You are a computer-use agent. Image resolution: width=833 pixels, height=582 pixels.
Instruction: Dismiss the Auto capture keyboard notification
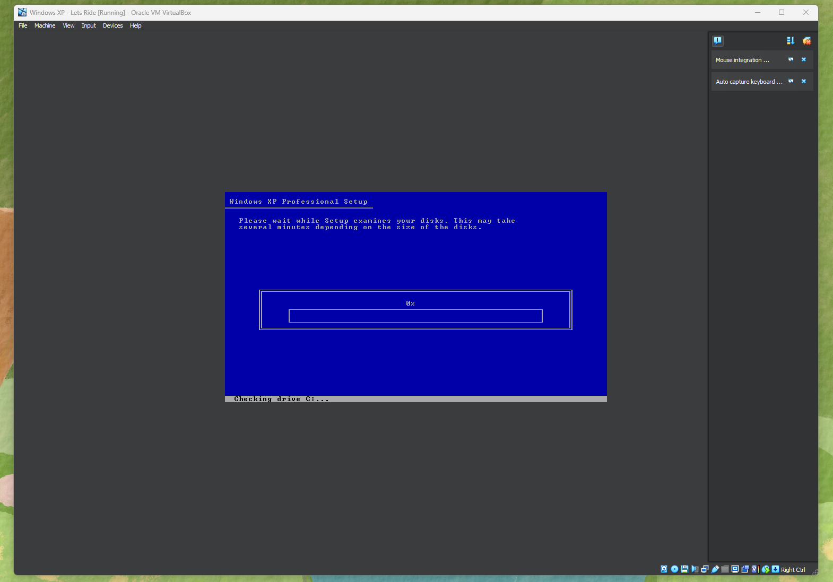coord(803,81)
